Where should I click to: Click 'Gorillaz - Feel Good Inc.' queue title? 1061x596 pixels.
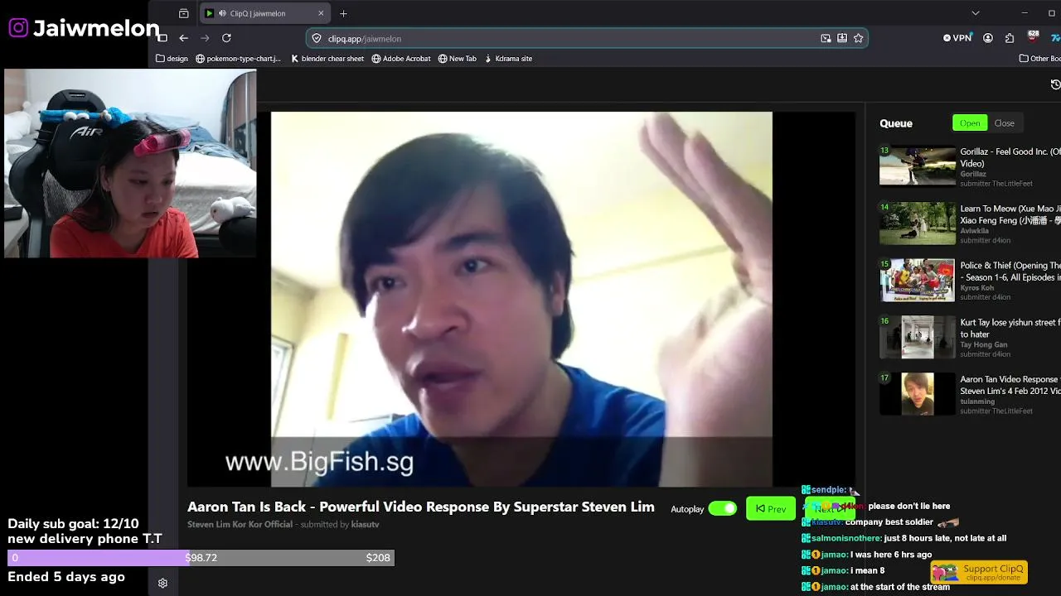coord(1010,157)
